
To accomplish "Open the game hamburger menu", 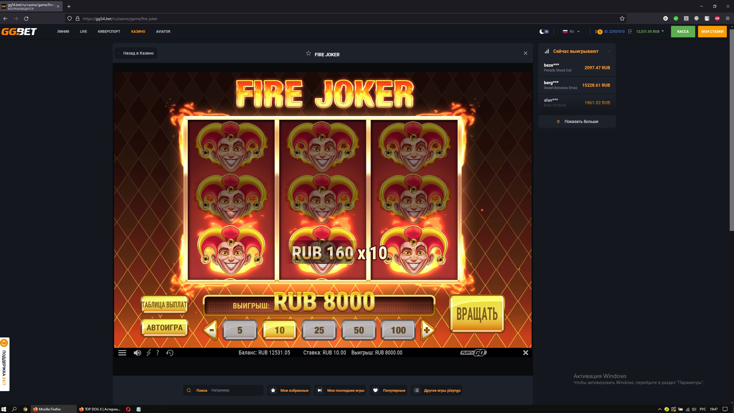I will click(x=122, y=353).
